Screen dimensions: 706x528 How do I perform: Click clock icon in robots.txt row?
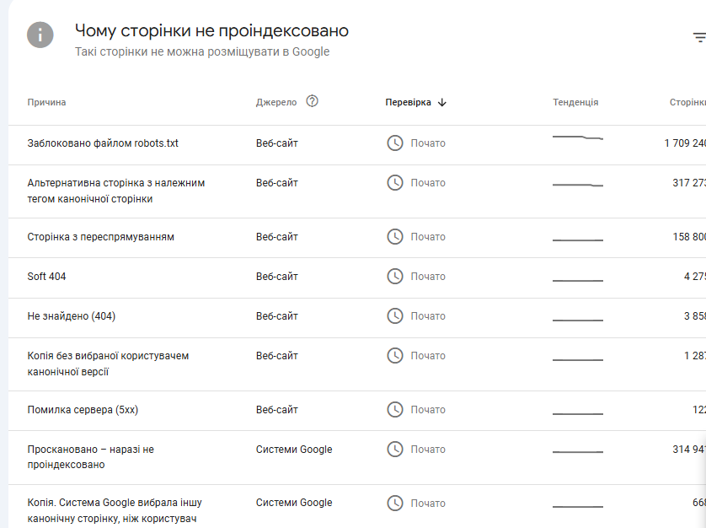(x=395, y=143)
